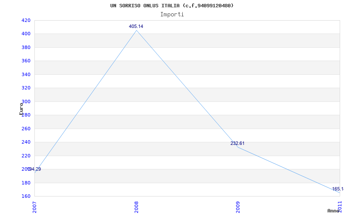Click the 400 y-axis tick label
This screenshot has height=215, width=344.
coord(26,34)
